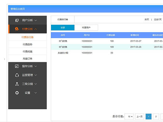Click amount 100 cell
Viewport: 163px width, 122px height.
coord(112,41)
